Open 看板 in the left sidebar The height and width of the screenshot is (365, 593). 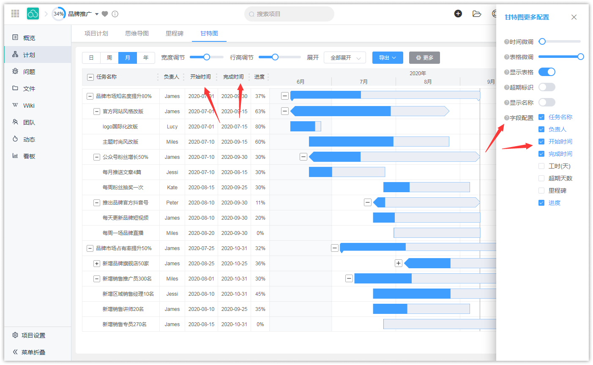[29, 156]
